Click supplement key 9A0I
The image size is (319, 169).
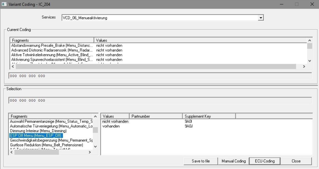click(188, 122)
